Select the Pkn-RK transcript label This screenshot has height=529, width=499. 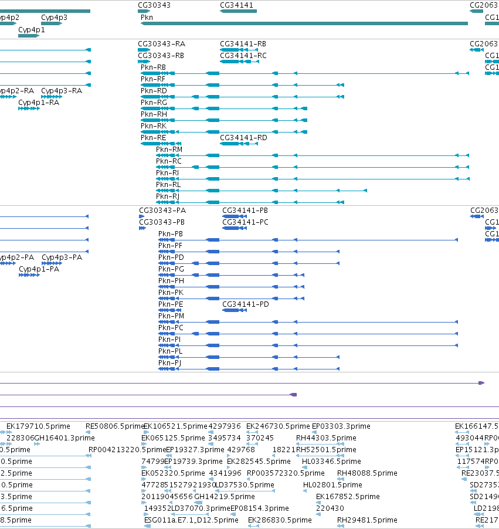(154, 126)
